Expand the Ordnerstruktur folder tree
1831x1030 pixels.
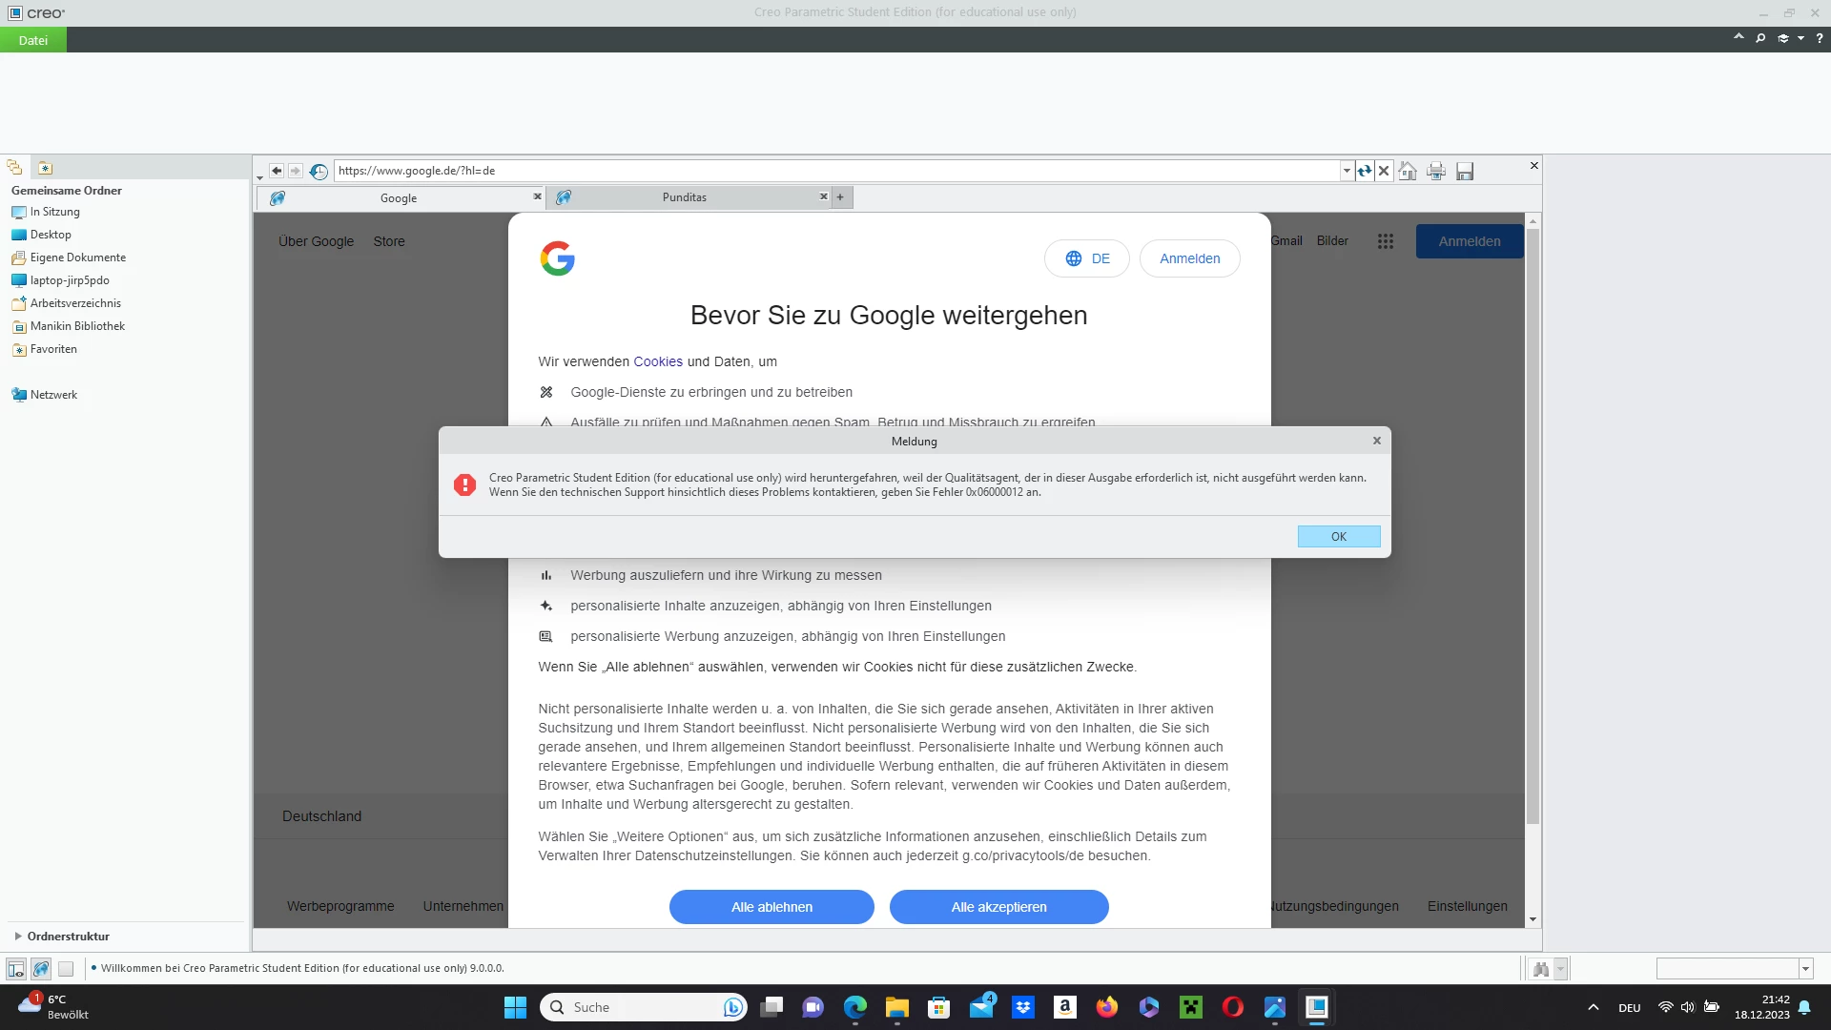(x=18, y=937)
